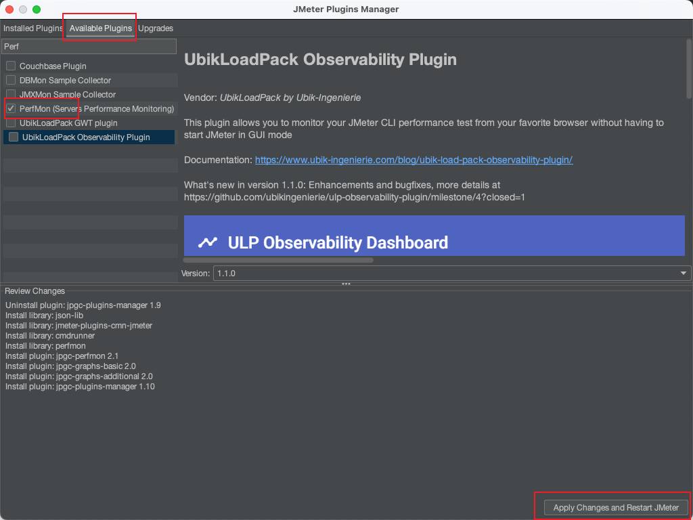Click 'Install library: perfmon' line
Viewport: 693px width, 520px height.
pyautogui.click(x=45, y=346)
